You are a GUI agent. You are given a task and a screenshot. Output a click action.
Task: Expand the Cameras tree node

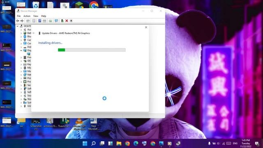point(21,40)
